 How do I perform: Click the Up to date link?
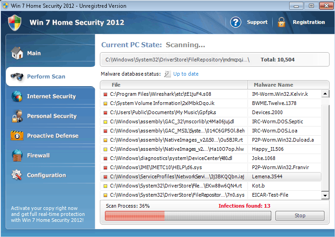point(186,74)
